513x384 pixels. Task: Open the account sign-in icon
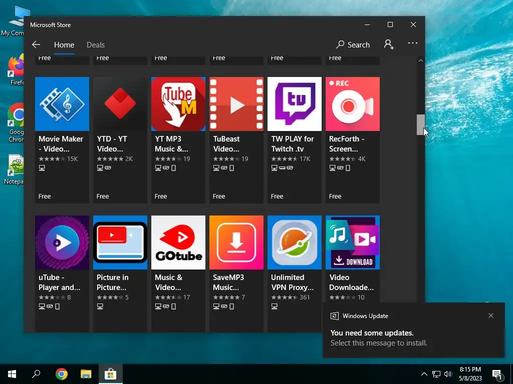click(389, 44)
